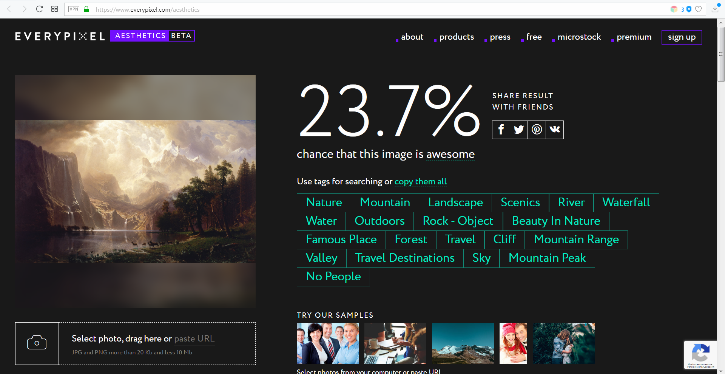This screenshot has height=374, width=725.
Task: Select the Mountain Peak tag
Action: (547, 258)
